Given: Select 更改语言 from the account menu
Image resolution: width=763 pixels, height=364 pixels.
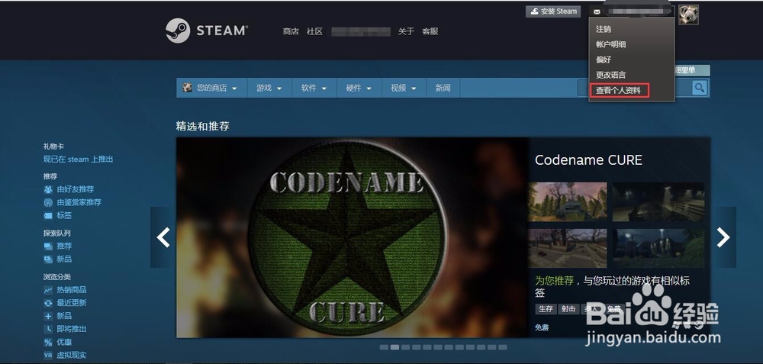Looking at the screenshot, I should 610,75.
